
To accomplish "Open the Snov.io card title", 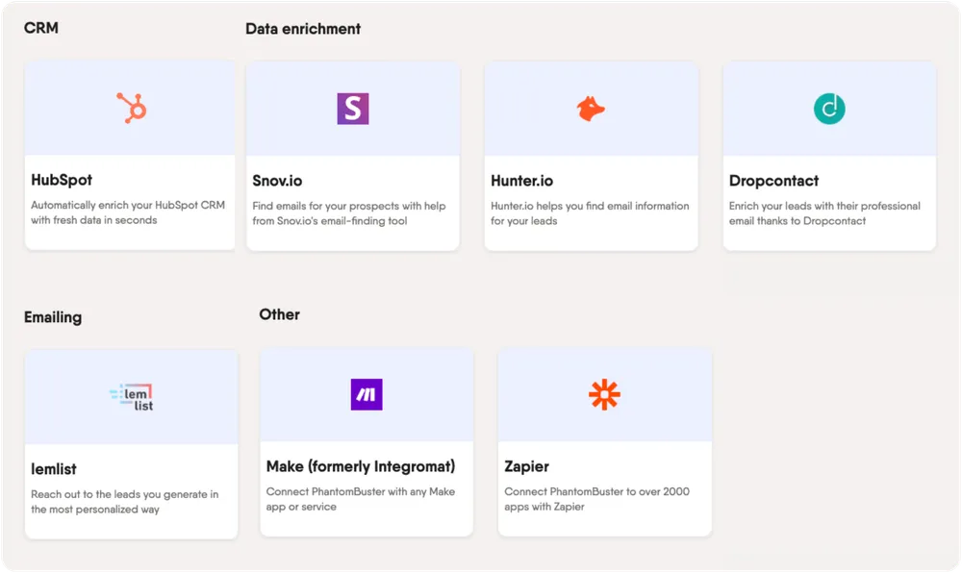I will point(278,181).
